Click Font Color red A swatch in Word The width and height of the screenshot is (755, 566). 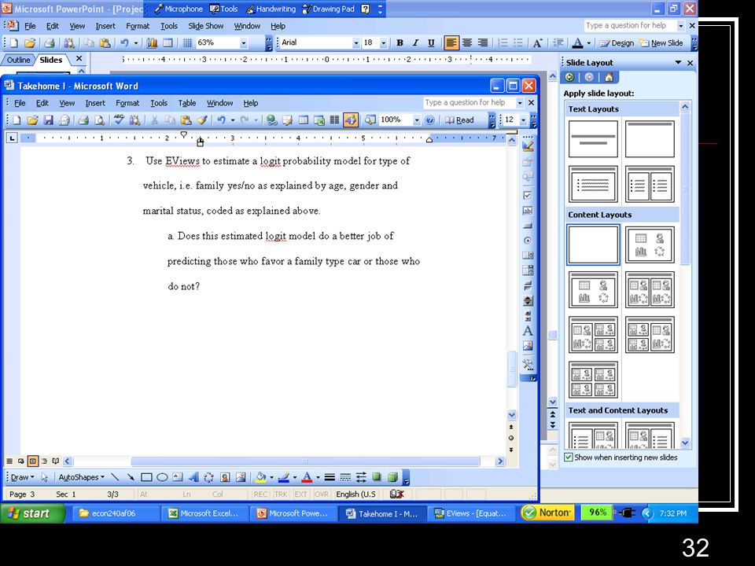coord(307,477)
